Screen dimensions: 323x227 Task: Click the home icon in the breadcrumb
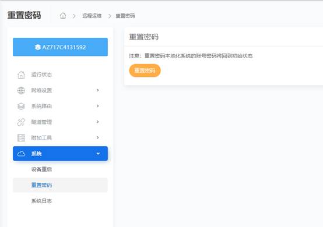click(63, 16)
